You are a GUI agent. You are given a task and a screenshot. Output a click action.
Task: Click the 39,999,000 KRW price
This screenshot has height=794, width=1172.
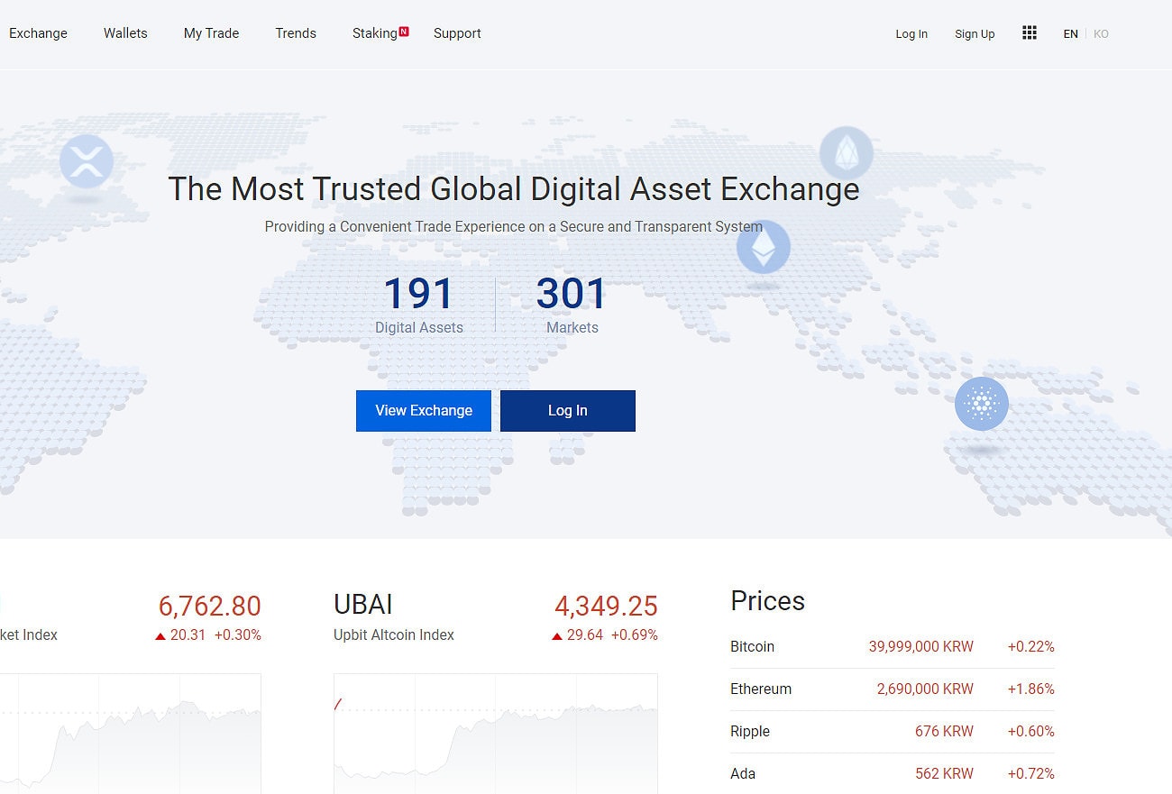pyautogui.click(x=921, y=647)
